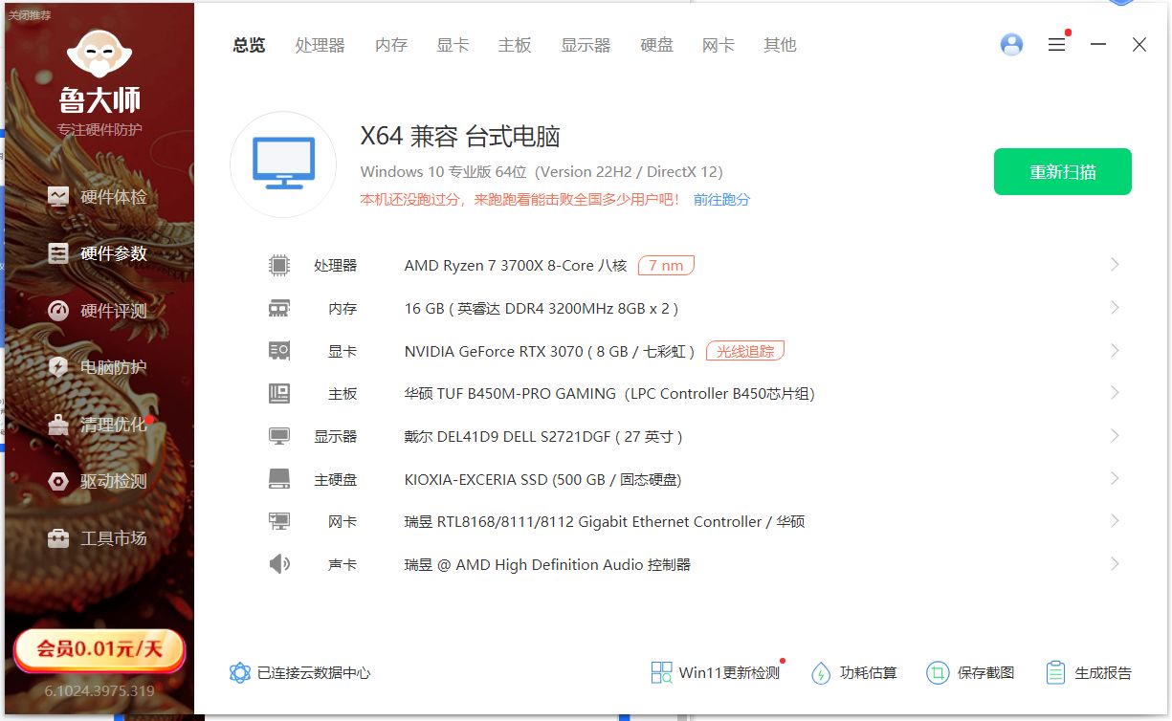Expand the 处理器 CPU row details
The image size is (1172, 721).
pos(1114,265)
